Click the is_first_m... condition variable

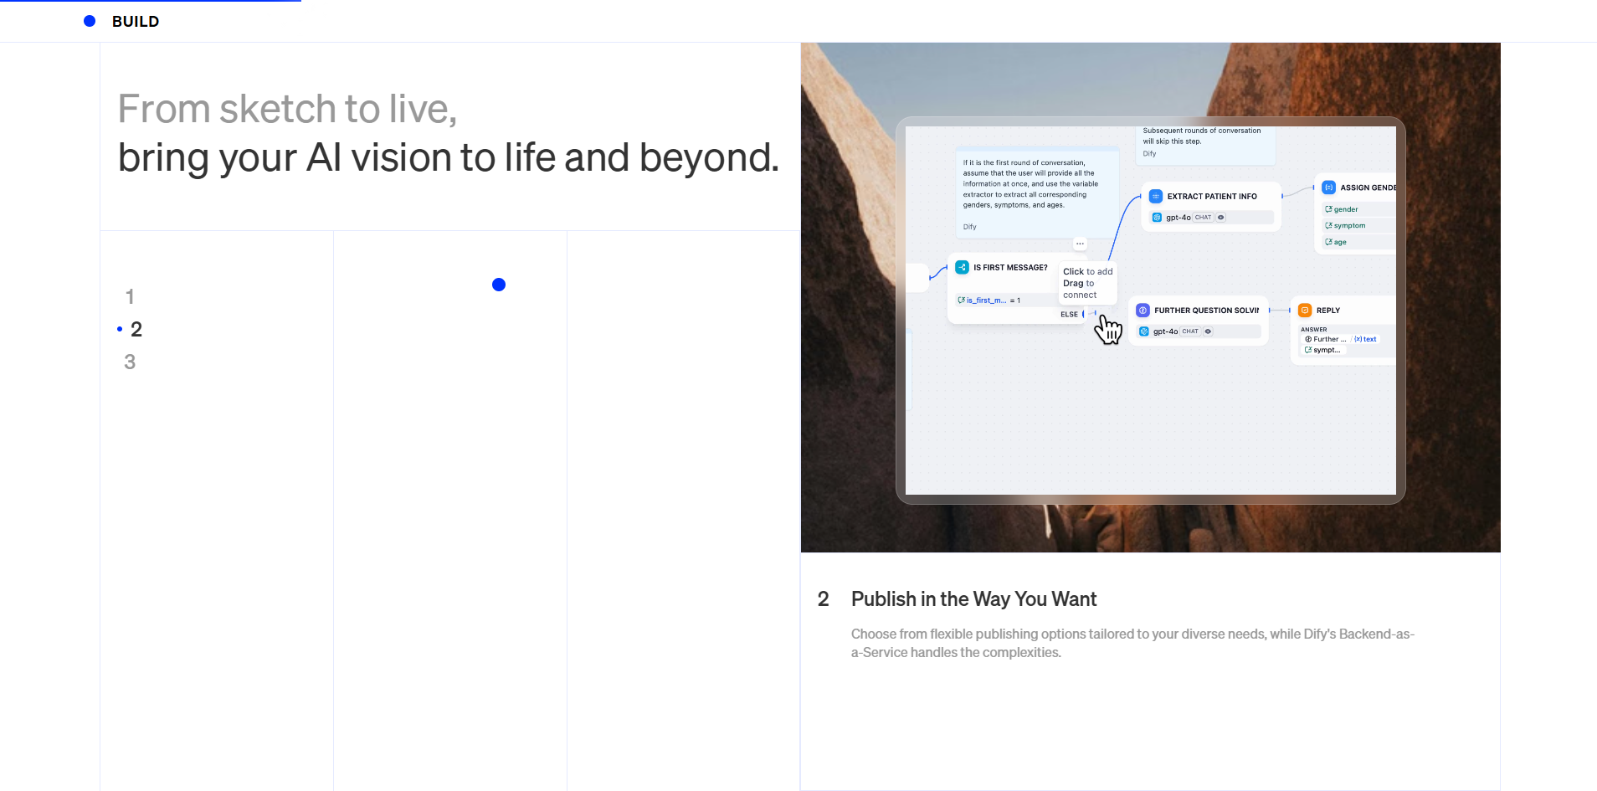click(983, 300)
